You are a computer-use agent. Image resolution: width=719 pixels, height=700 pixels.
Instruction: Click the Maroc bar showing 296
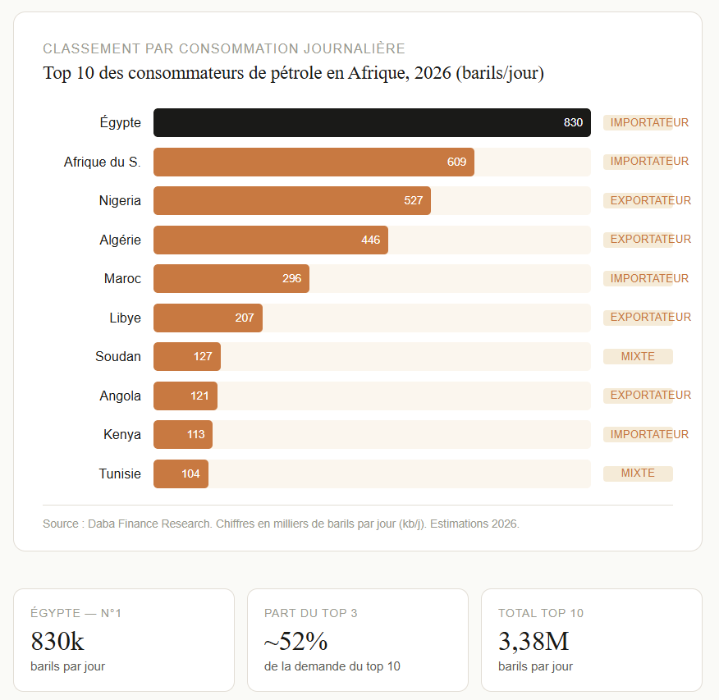[x=231, y=279]
